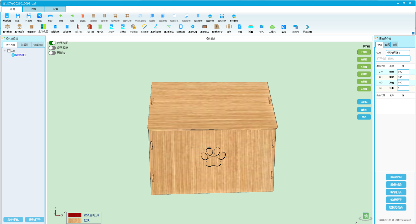
Task: Click the 参数管理 button
Action: coord(396,177)
